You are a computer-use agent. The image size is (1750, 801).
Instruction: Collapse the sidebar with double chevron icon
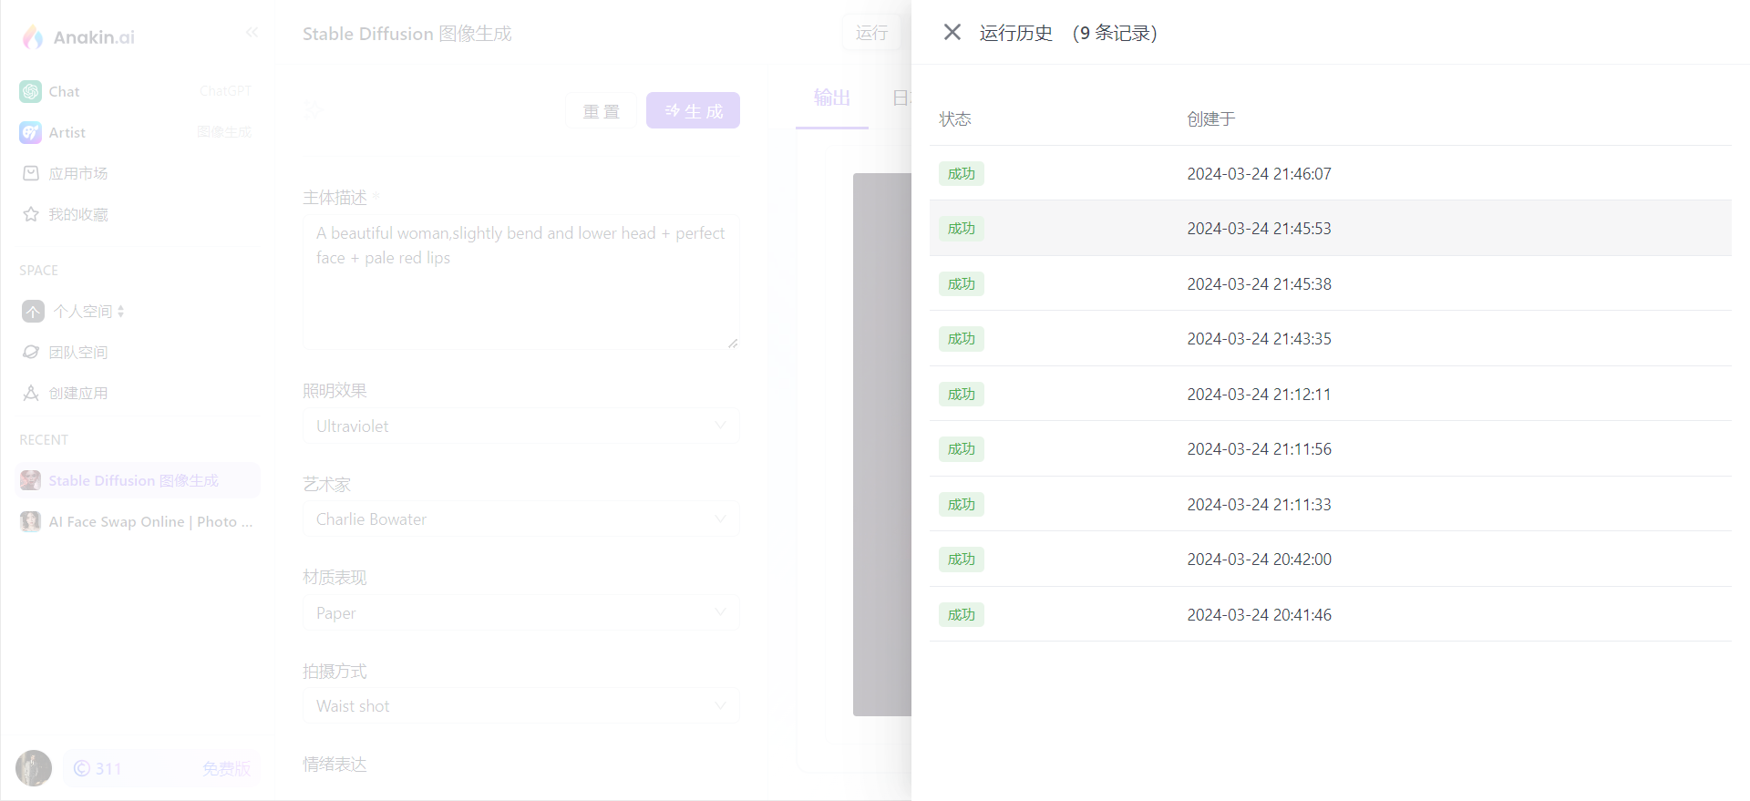[252, 33]
